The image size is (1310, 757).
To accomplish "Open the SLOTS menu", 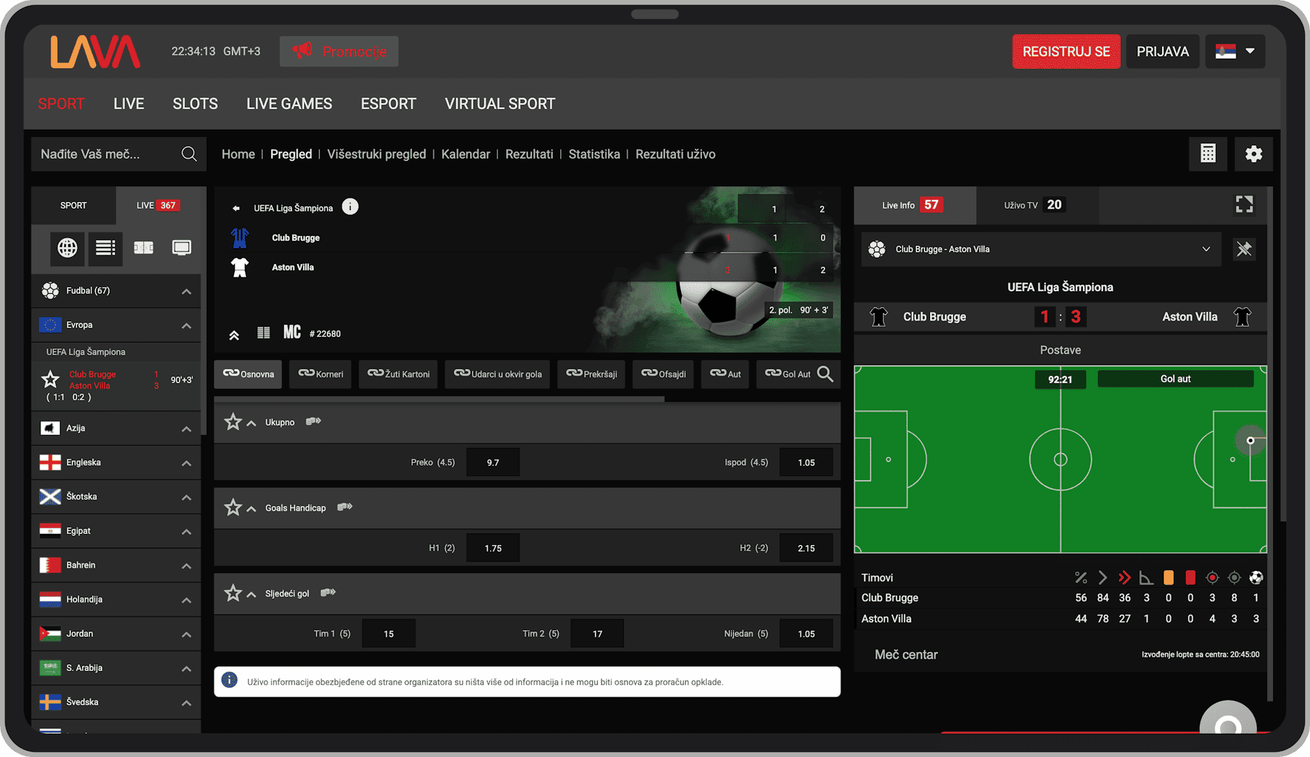I will click(x=195, y=104).
